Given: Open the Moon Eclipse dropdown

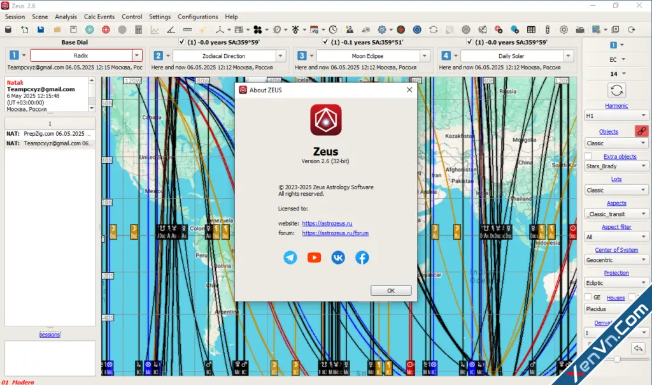Looking at the screenshot, I should tap(425, 55).
